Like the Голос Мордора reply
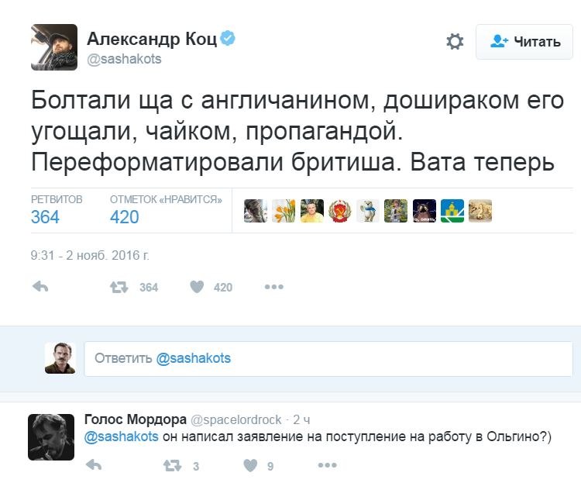The height and width of the screenshot is (483, 581). [x=249, y=466]
